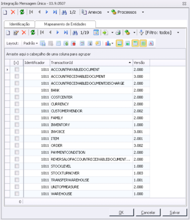Go to the next record in the top toolbar

pyautogui.click(x=47, y=12)
